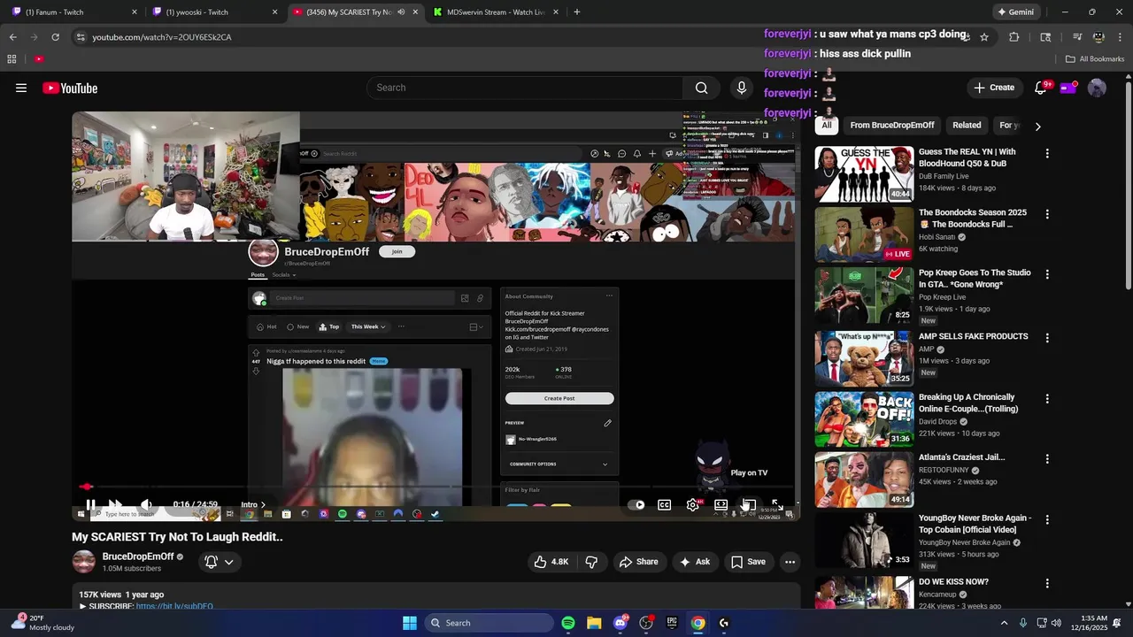
Task: Open Chrome media controls icon
Action: pyautogui.click(x=1077, y=37)
